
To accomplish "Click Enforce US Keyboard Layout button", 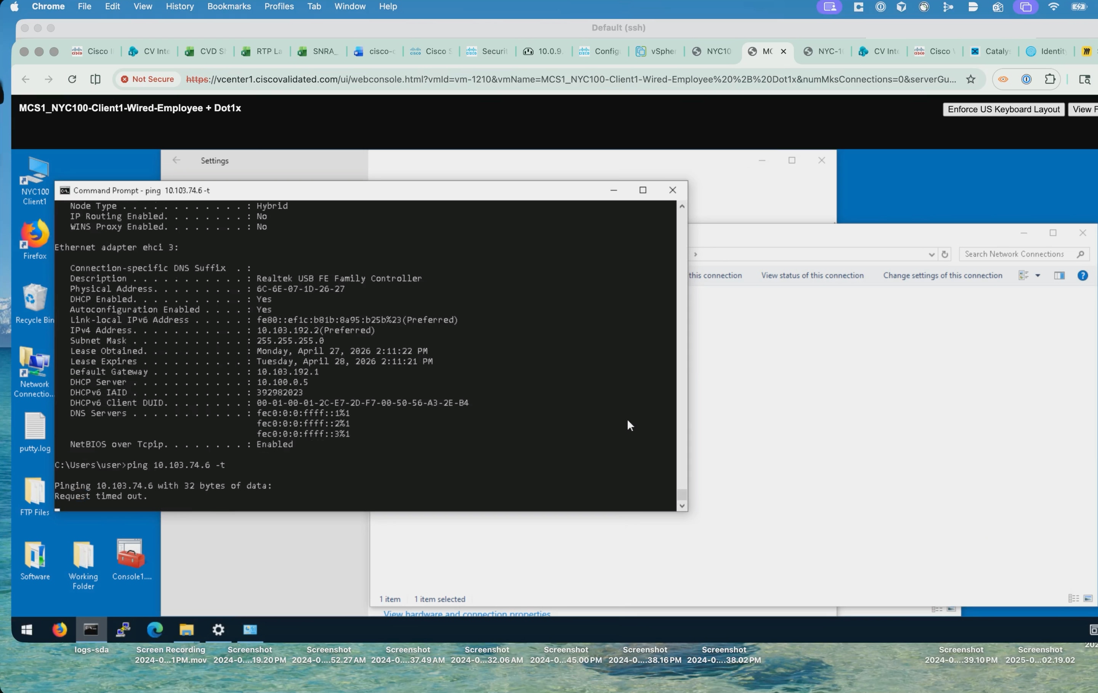I will coord(1003,109).
